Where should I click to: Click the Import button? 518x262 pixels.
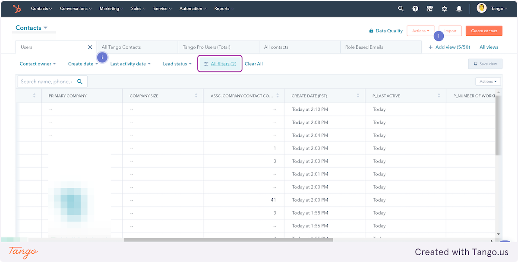click(x=450, y=31)
